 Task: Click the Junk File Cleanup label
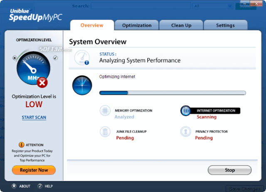131,132
